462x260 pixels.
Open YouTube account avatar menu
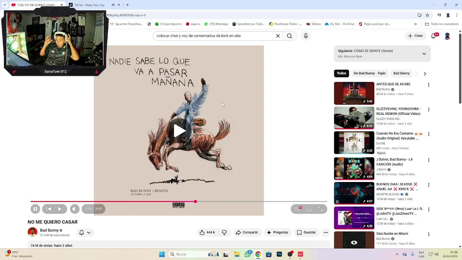[x=447, y=36]
